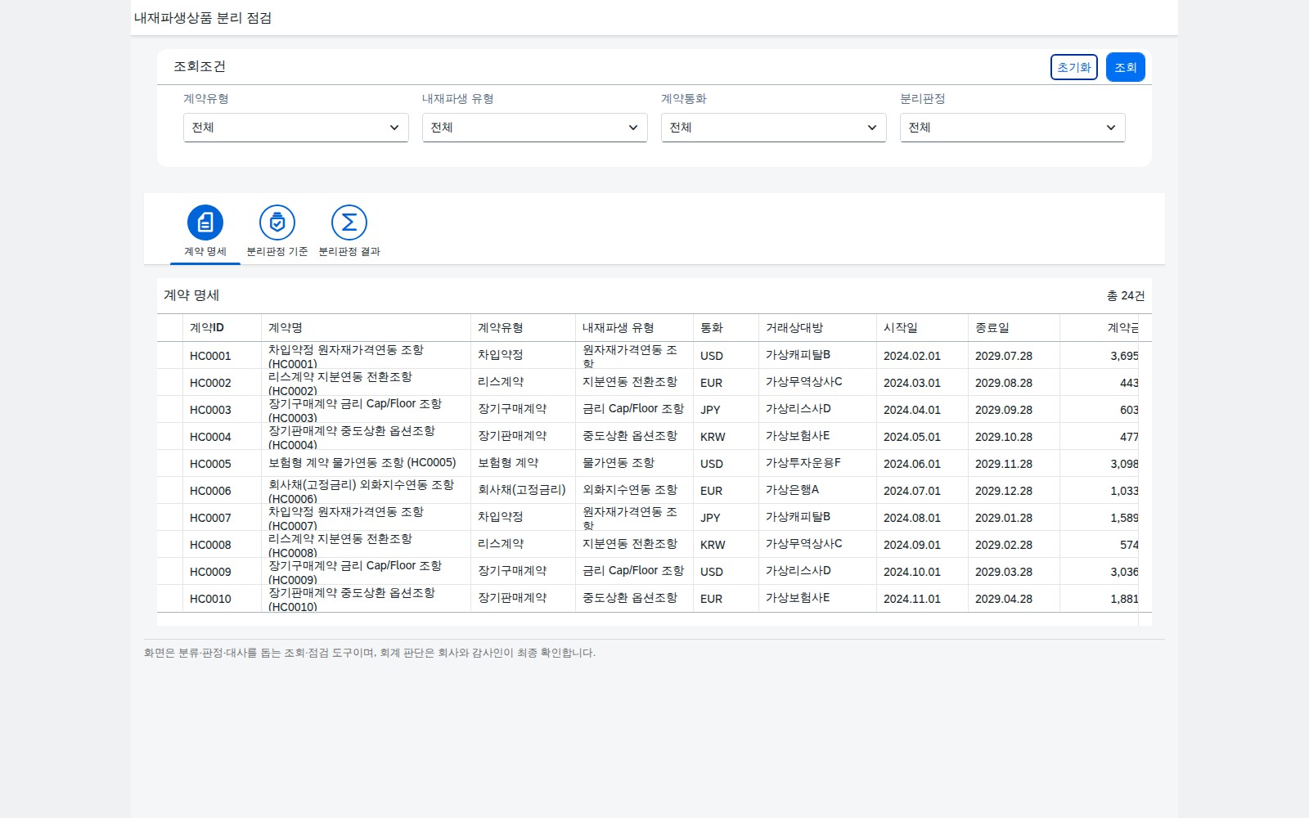This screenshot has width=1309, height=818.
Task: Click the 물가연동 조항 derivative type cell
Action: click(634, 463)
